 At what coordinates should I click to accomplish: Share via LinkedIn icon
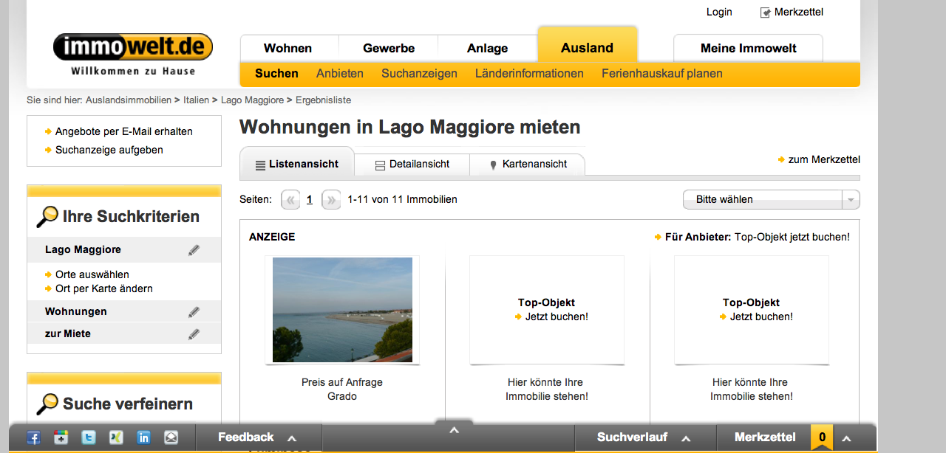[143, 438]
